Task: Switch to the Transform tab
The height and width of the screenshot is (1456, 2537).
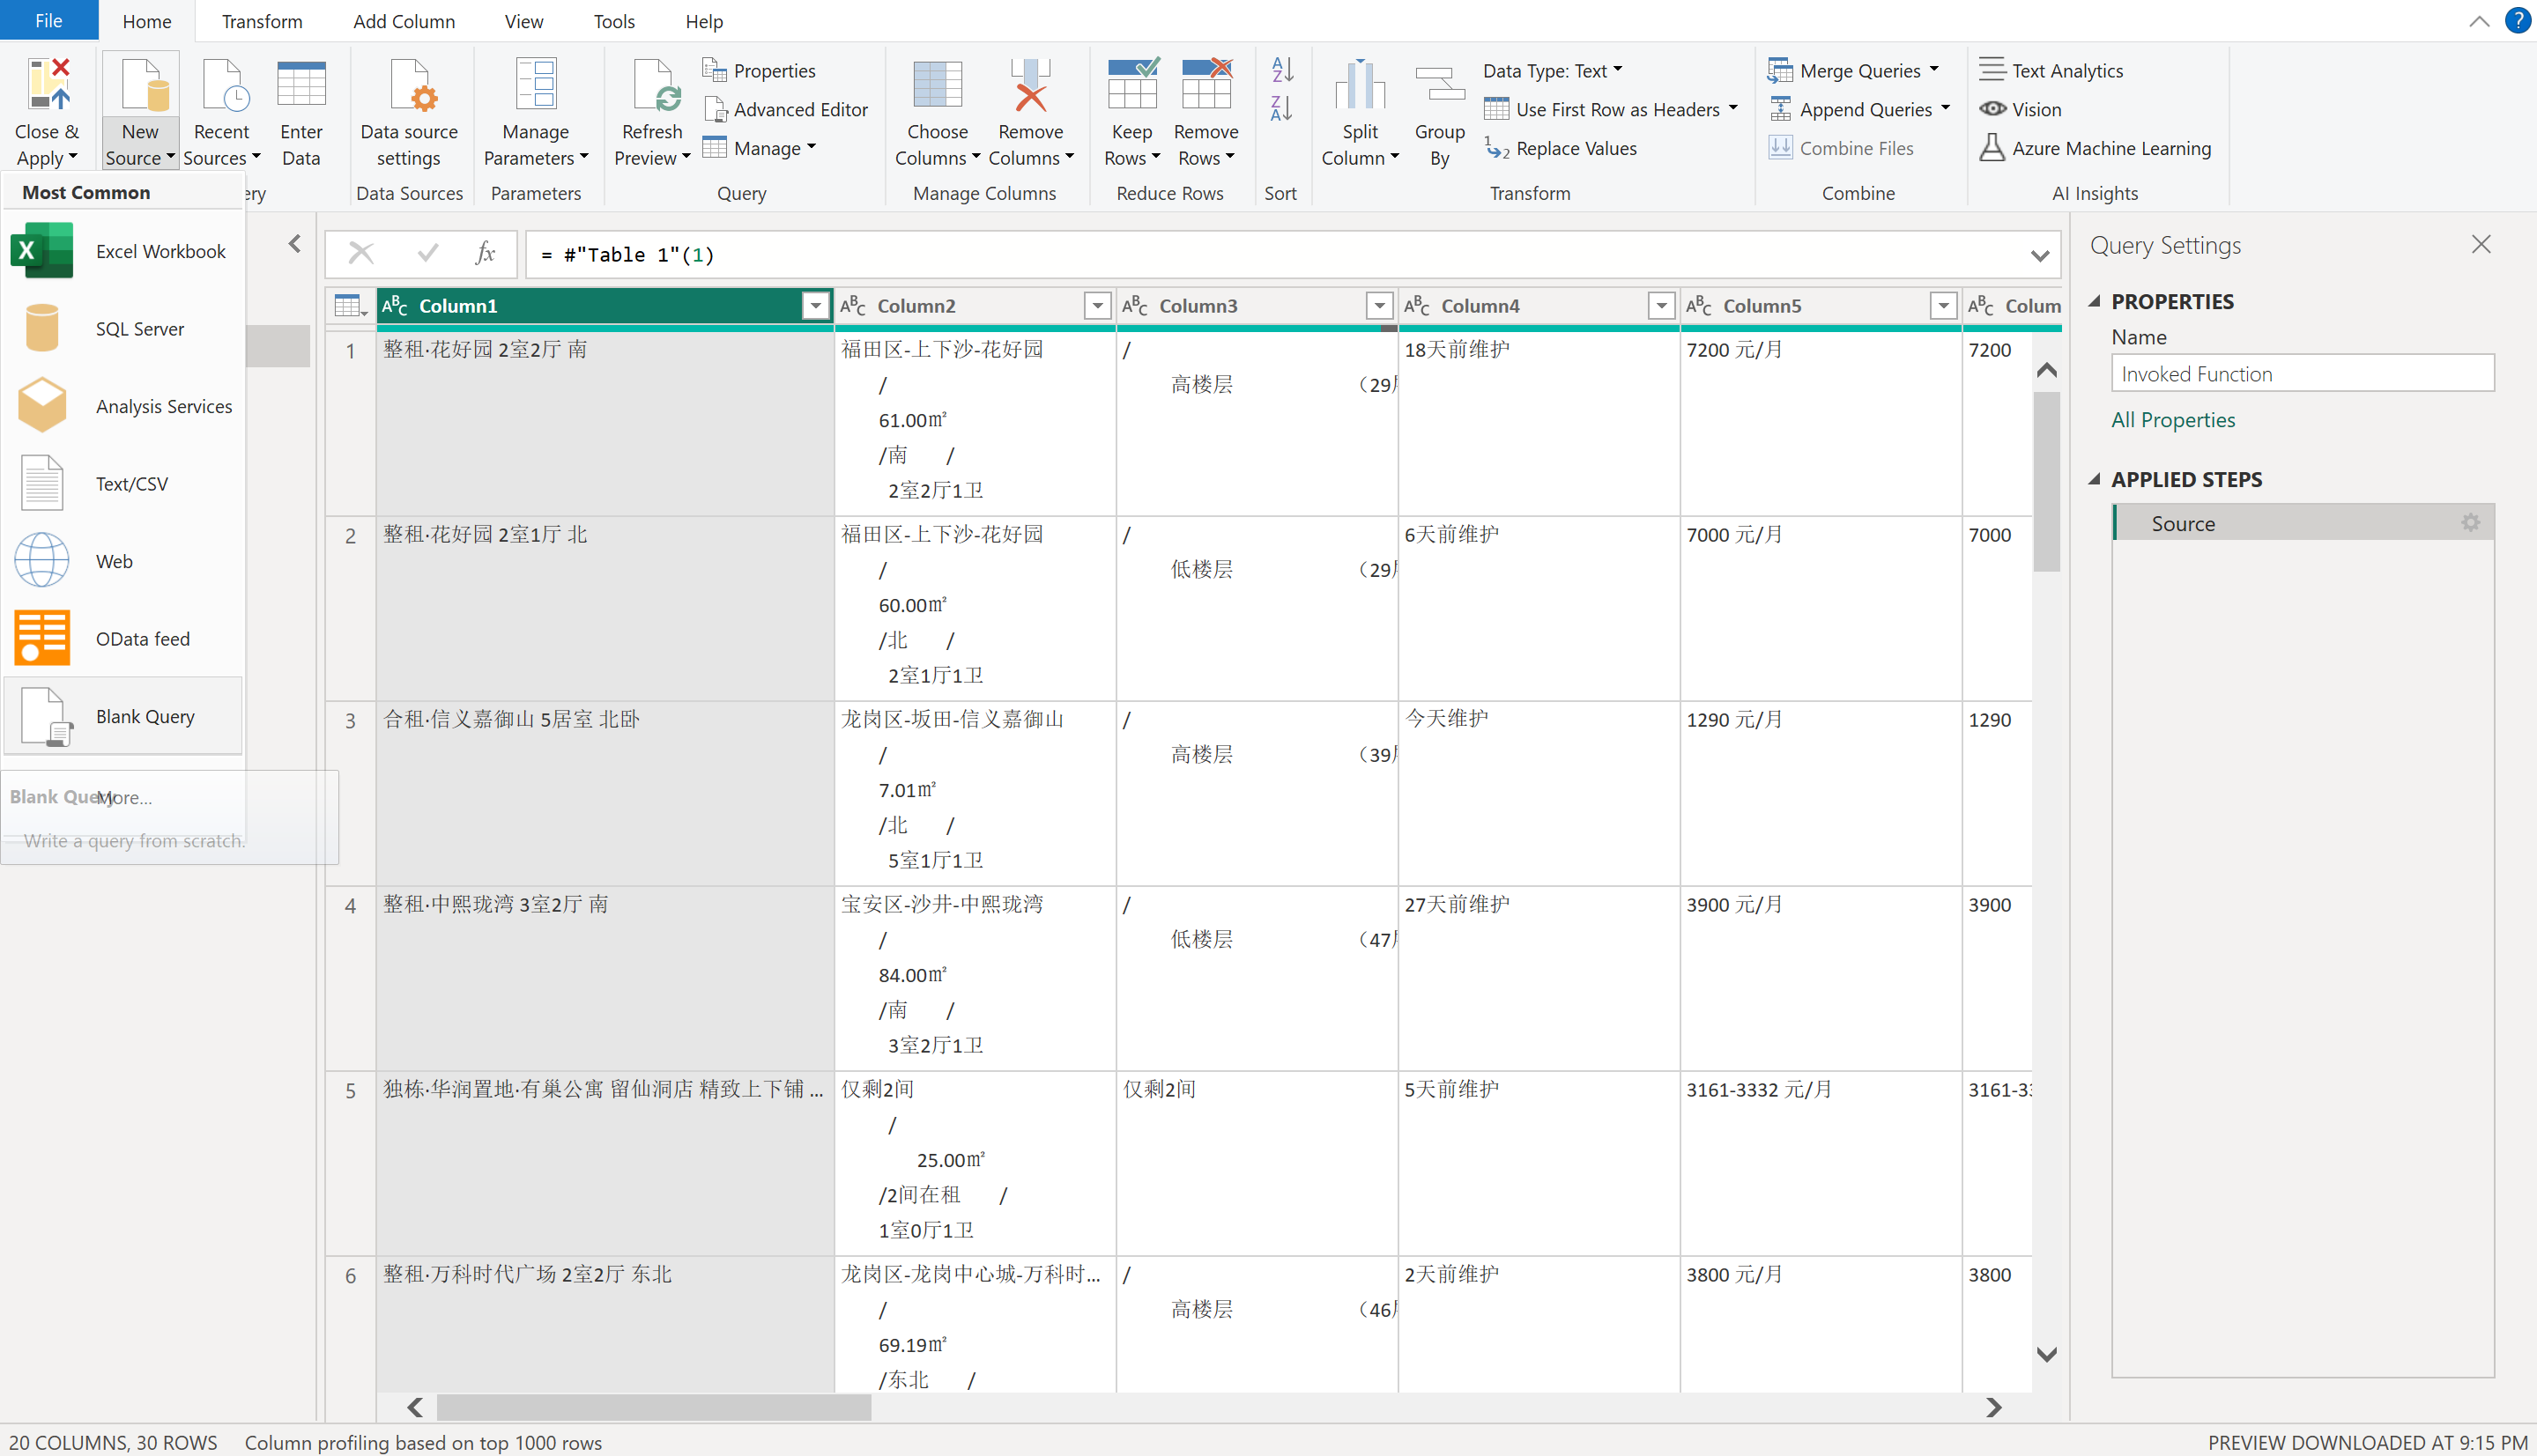Action: click(261, 21)
